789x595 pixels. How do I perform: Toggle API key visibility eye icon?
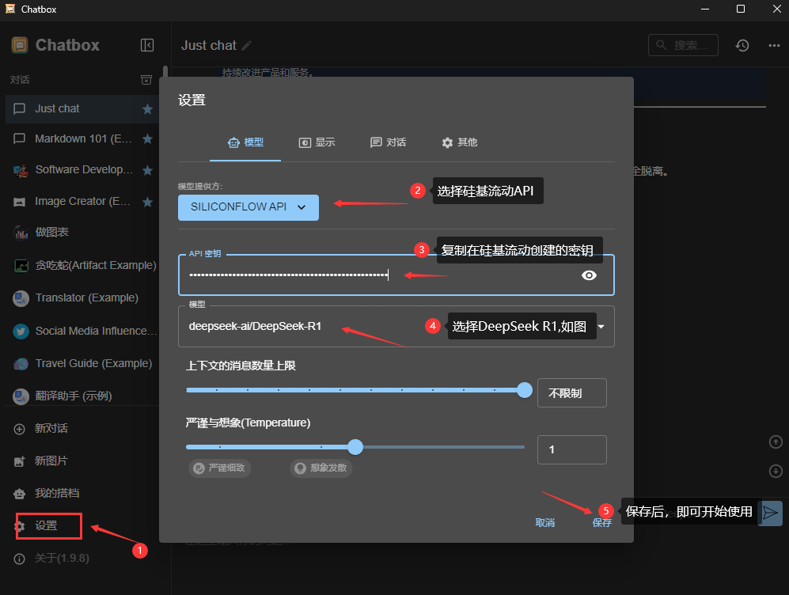point(589,275)
